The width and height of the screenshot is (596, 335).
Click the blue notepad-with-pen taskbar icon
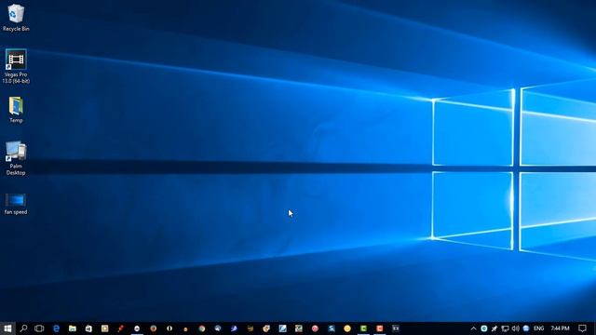283,328
